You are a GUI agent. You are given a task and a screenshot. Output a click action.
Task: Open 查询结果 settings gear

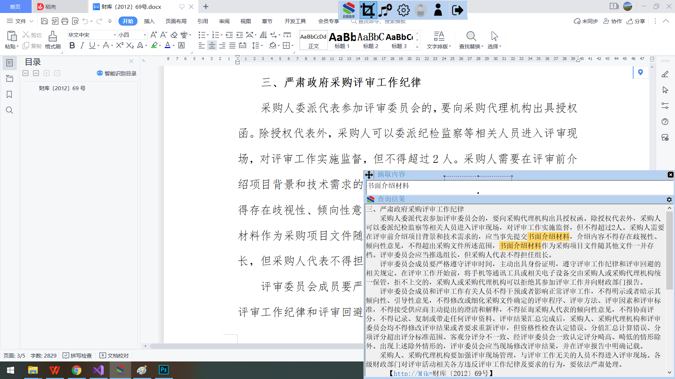pos(669,199)
